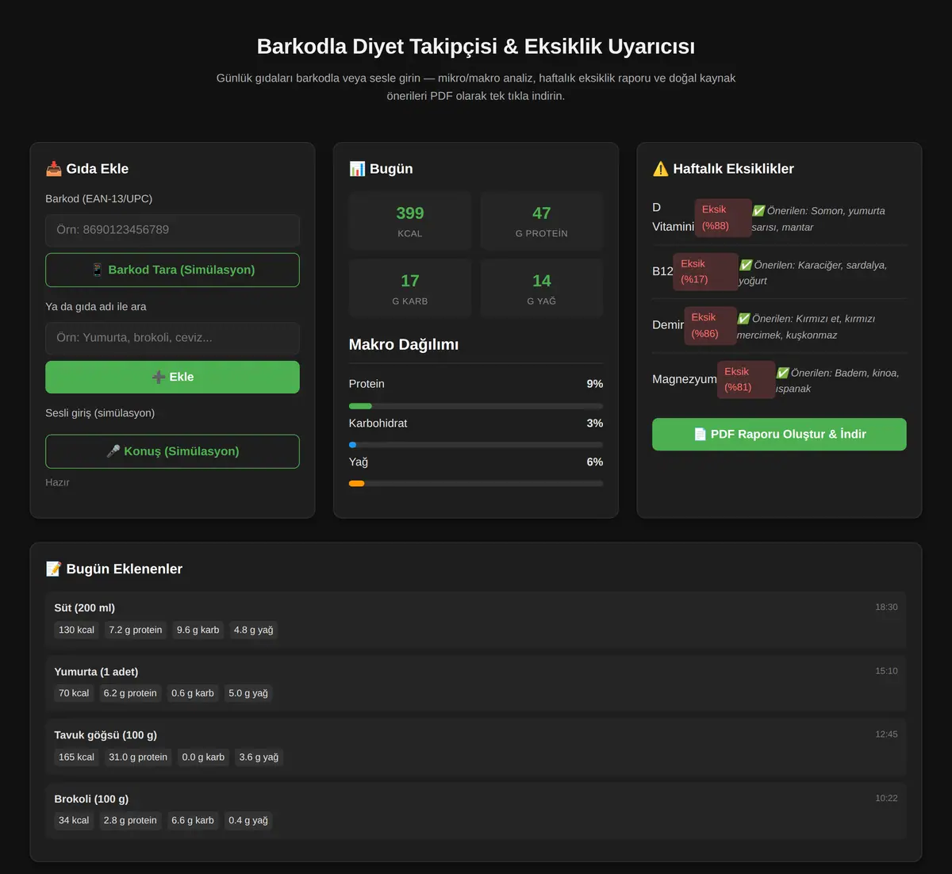This screenshot has width=952, height=874.
Task: Click the 3.6 g yağ tag
Action: click(259, 757)
